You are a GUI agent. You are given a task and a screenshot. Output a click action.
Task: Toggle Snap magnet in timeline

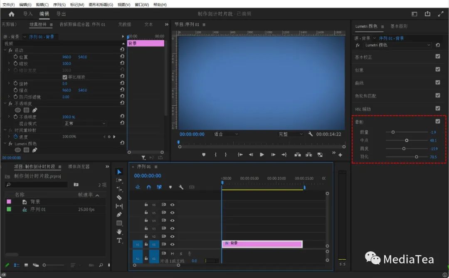click(x=148, y=187)
